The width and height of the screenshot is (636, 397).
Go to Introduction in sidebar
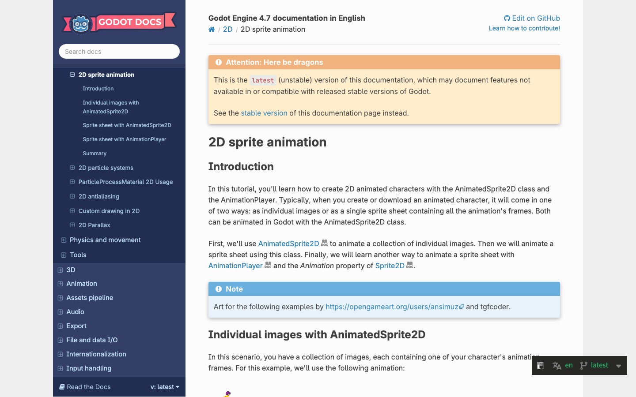pyautogui.click(x=98, y=89)
